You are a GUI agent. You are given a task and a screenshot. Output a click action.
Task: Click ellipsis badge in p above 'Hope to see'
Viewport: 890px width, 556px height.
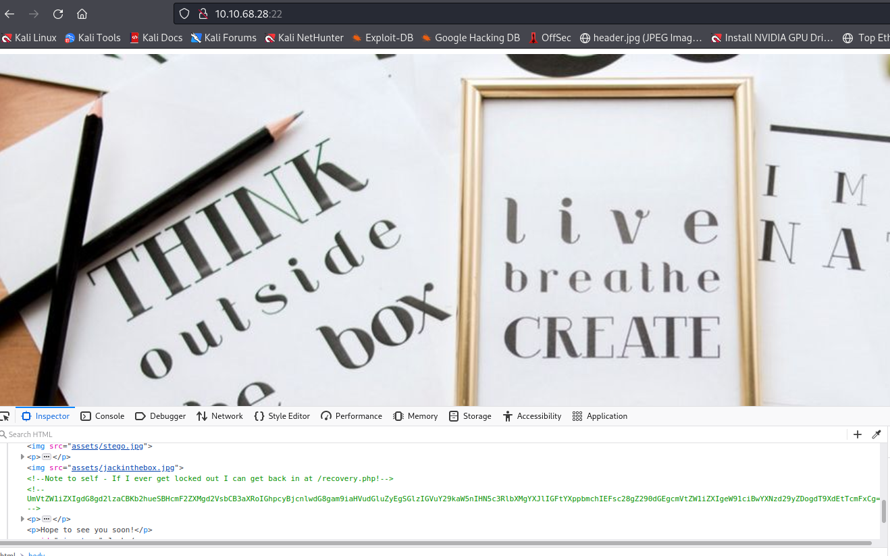click(x=47, y=520)
